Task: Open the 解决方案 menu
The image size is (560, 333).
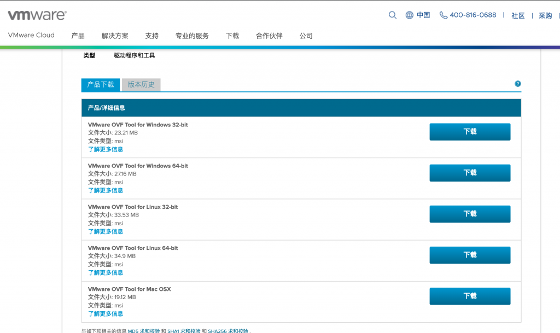Action: (x=115, y=36)
